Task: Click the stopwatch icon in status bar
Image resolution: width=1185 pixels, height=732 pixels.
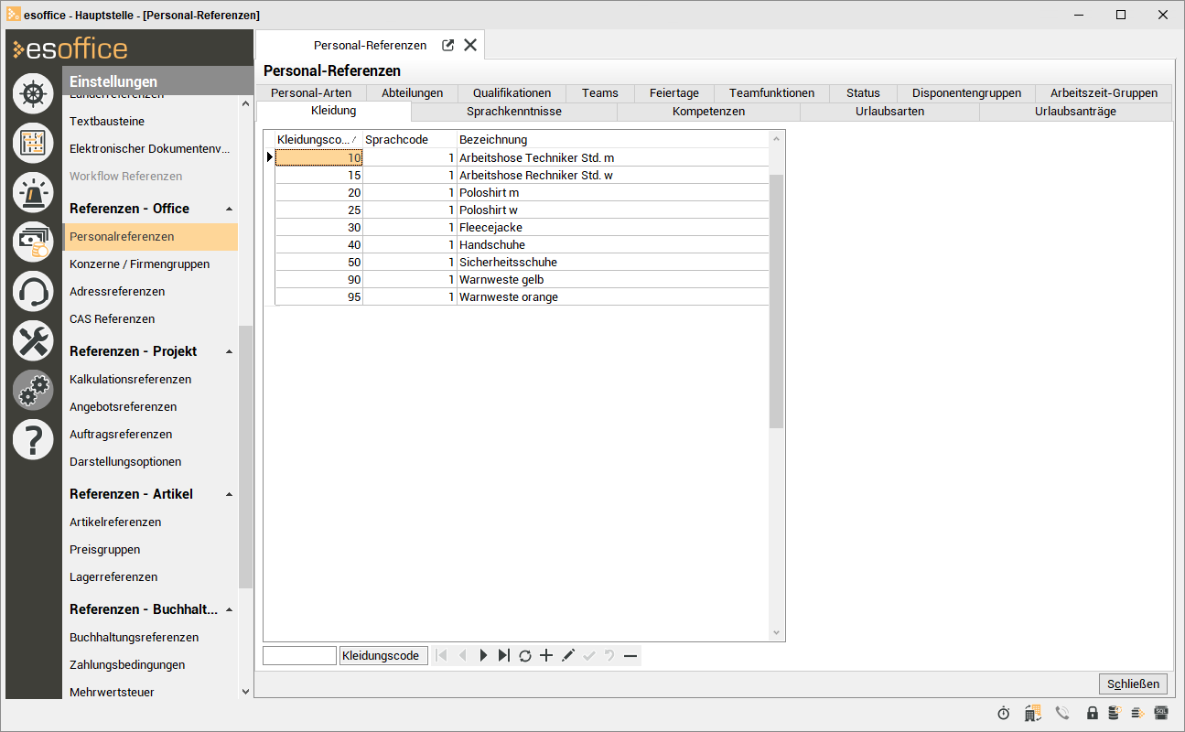Action: click(x=1004, y=713)
